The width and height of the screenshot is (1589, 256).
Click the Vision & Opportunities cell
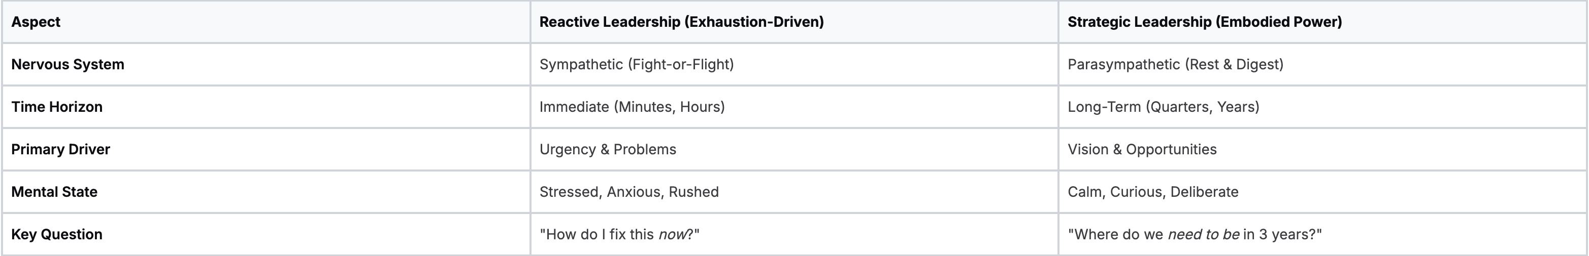click(x=1142, y=150)
